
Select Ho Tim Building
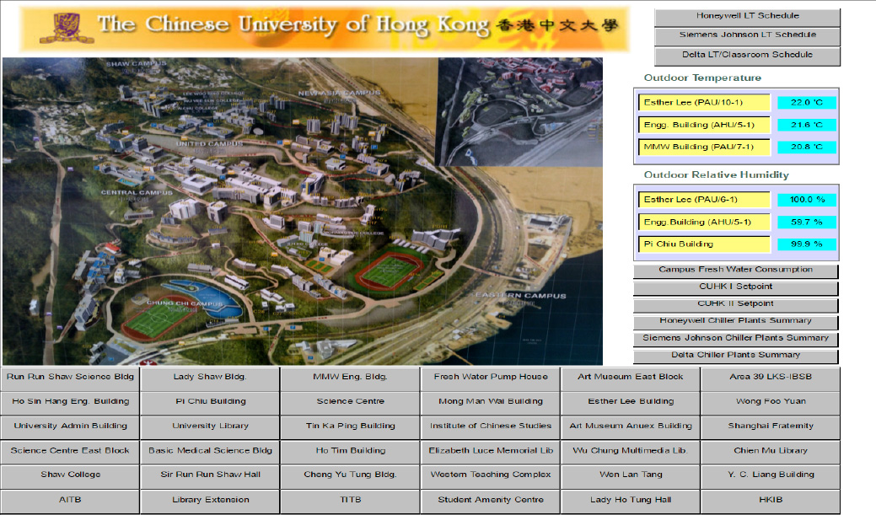click(x=350, y=453)
